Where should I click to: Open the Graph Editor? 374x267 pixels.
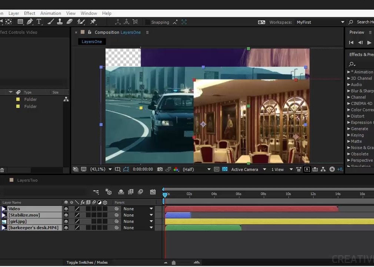coord(153,192)
